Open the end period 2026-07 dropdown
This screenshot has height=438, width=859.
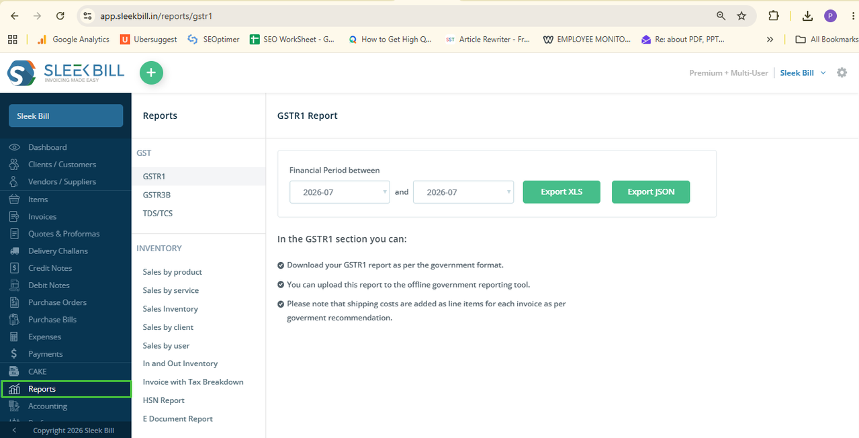[463, 192]
